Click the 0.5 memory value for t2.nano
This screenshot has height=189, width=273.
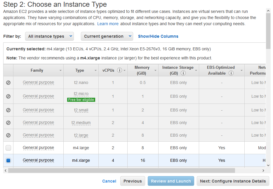pos(143,83)
